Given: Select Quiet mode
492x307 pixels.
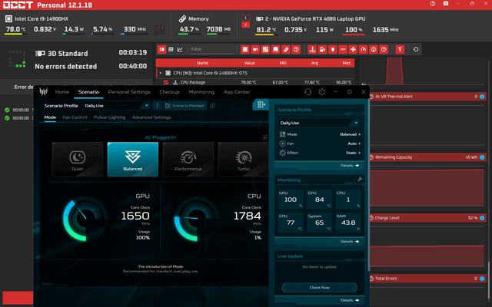Looking at the screenshot, I should 78,160.
